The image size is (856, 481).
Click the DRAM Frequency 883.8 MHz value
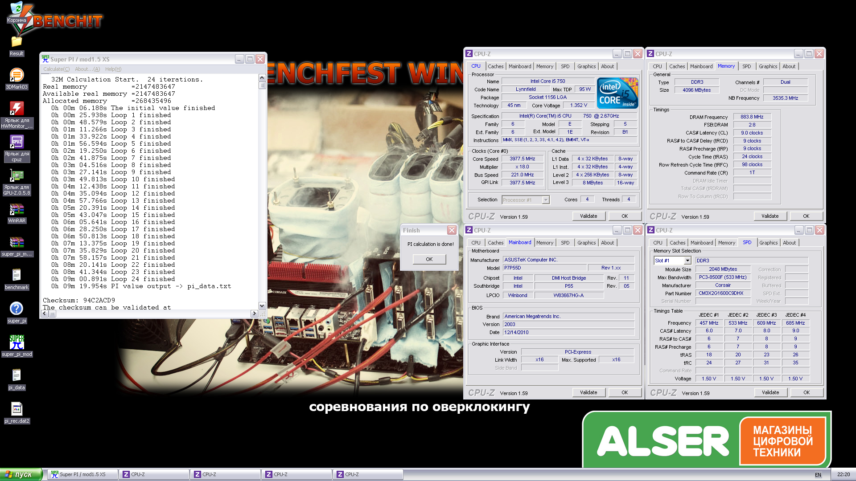(752, 117)
